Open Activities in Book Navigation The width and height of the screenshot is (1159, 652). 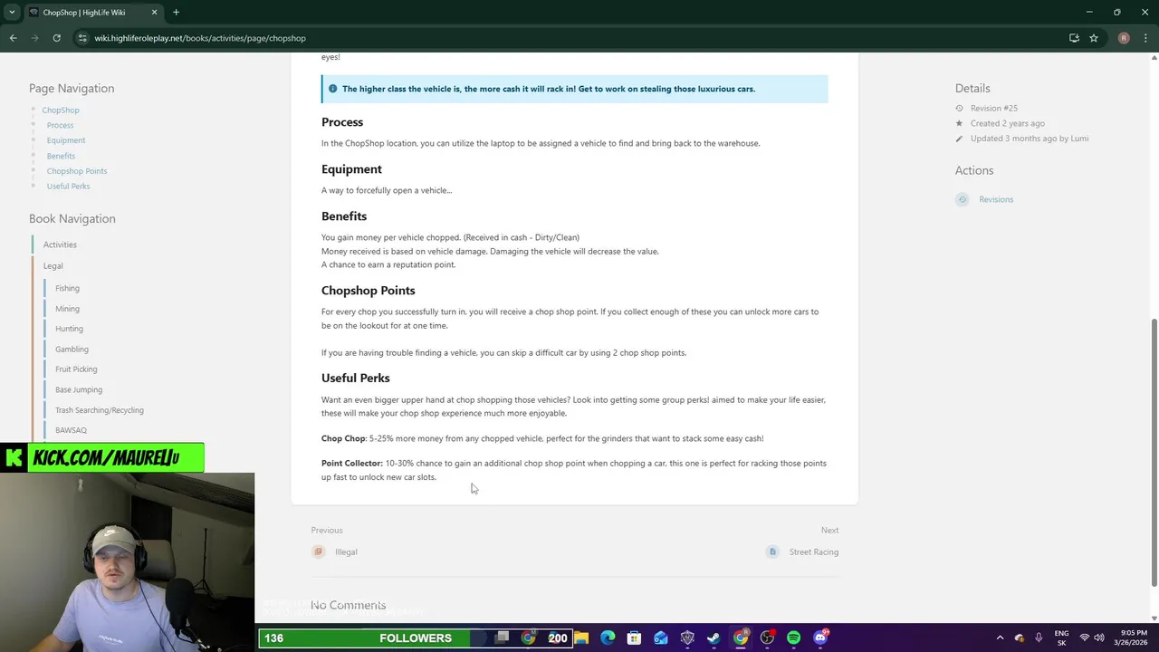[x=60, y=244]
